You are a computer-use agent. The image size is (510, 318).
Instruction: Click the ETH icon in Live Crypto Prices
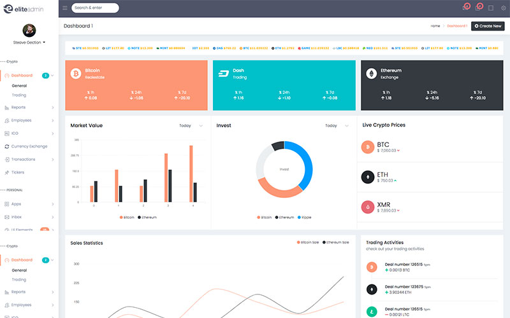368,177
